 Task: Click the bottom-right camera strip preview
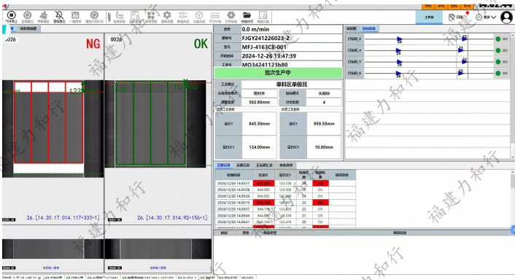pyautogui.click(x=158, y=249)
